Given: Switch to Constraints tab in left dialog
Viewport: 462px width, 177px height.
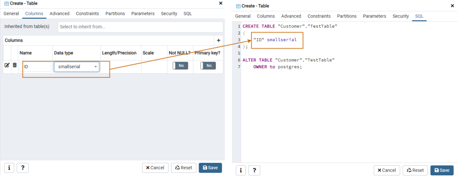Looking at the screenshot, I should click(87, 14).
